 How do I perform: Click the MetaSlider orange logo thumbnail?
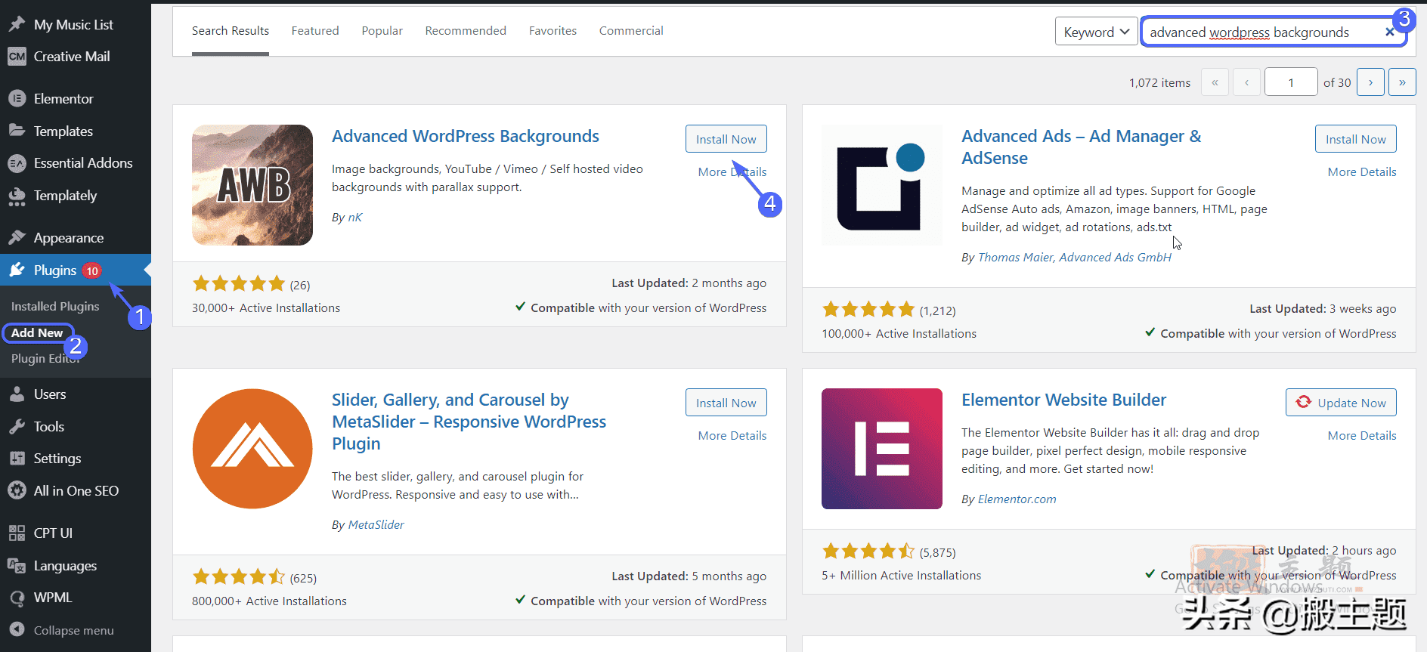(x=252, y=449)
